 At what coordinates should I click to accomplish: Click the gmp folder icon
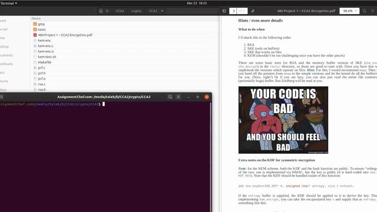[35, 24]
